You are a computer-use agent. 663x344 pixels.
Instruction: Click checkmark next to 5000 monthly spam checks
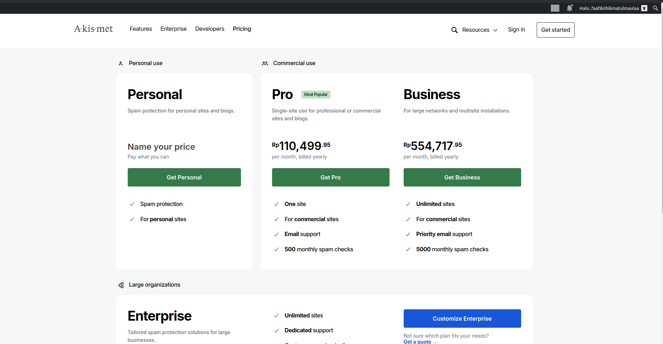408,249
